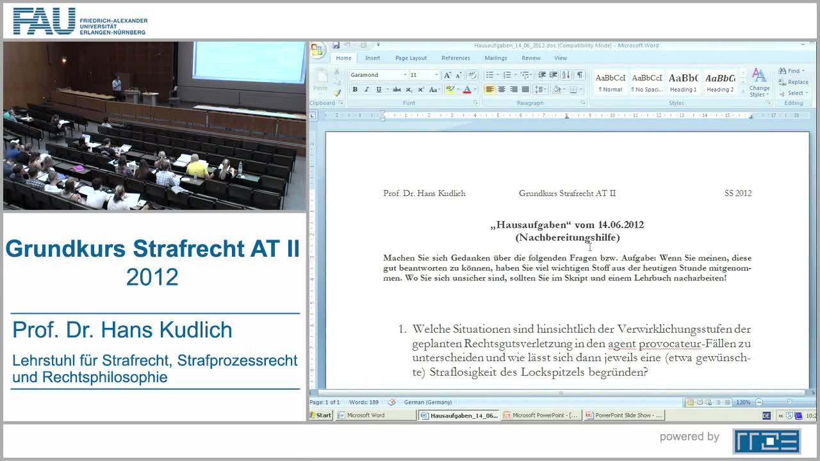Enable center text alignment
The width and height of the screenshot is (820, 461).
click(502, 90)
